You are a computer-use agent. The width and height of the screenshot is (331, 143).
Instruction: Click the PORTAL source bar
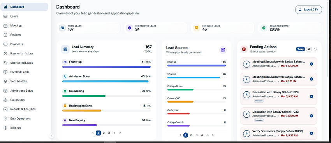click(x=197, y=66)
